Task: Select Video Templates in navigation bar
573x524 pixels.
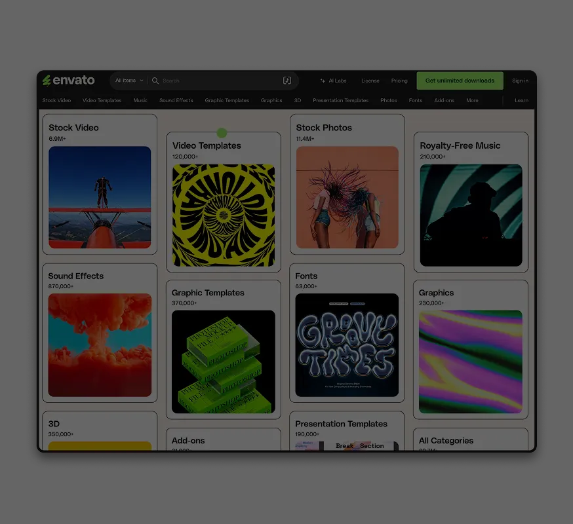Action: click(x=102, y=100)
